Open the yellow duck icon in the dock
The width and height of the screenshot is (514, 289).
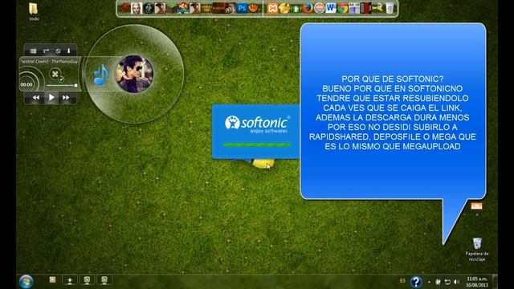pos(284,8)
